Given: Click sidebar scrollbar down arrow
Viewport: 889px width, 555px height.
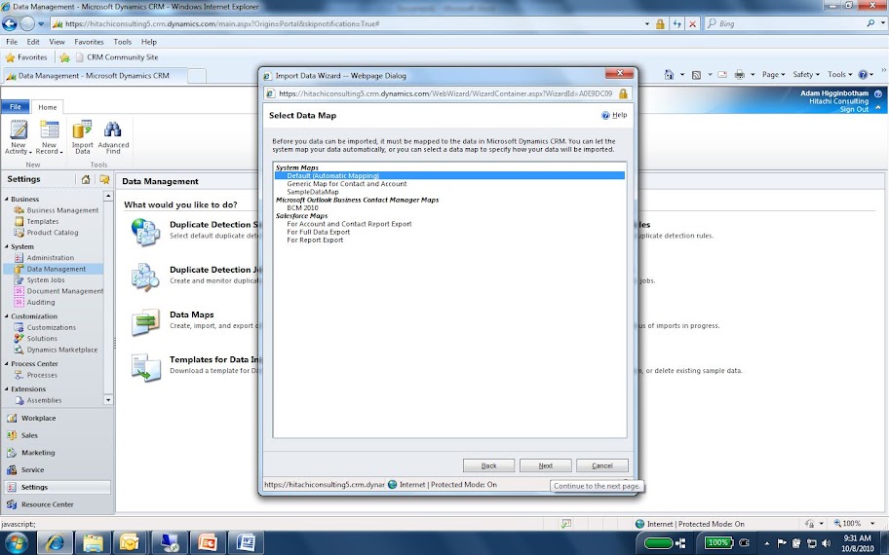Looking at the screenshot, I should [108, 400].
